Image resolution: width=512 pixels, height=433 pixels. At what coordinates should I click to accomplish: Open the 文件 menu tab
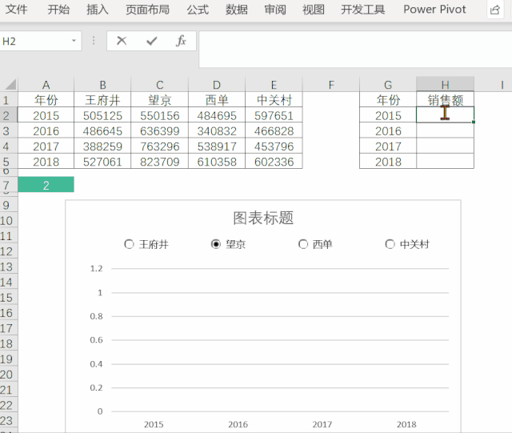click(x=16, y=10)
